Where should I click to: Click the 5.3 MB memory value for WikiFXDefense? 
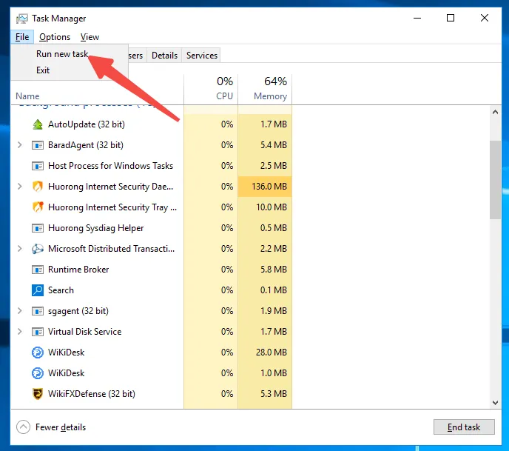(265, 394)
